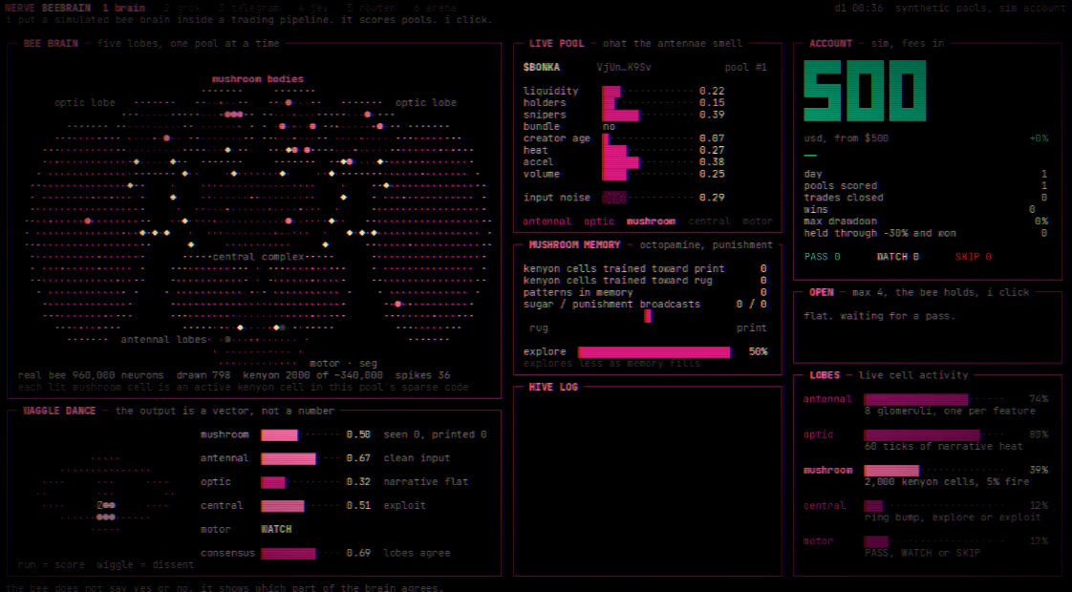Select the '6 arena' tab
This screenshot has height=592, width=1072.
(435, 9)
